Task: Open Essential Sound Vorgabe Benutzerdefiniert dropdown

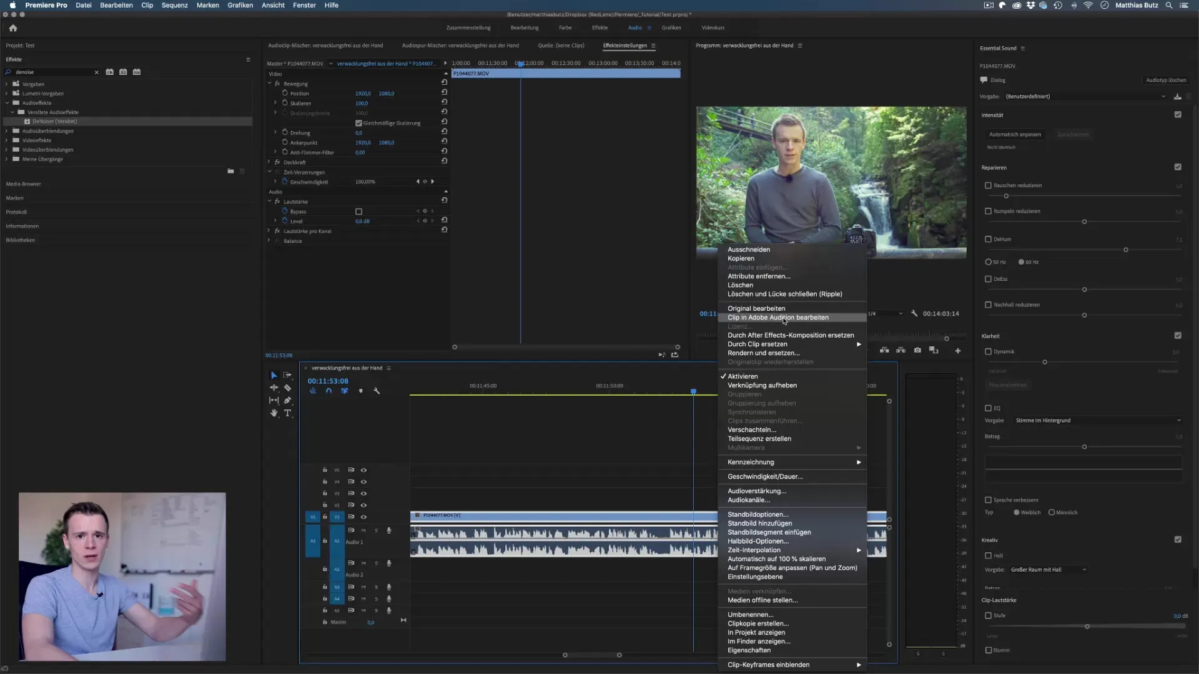Action: tap(1085, 96)
